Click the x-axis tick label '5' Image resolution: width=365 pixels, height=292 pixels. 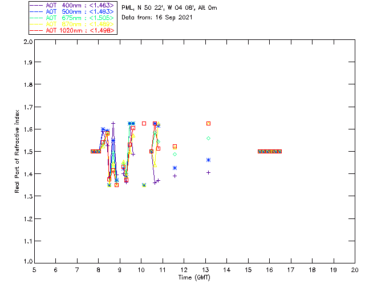click(x=34, y=270)
